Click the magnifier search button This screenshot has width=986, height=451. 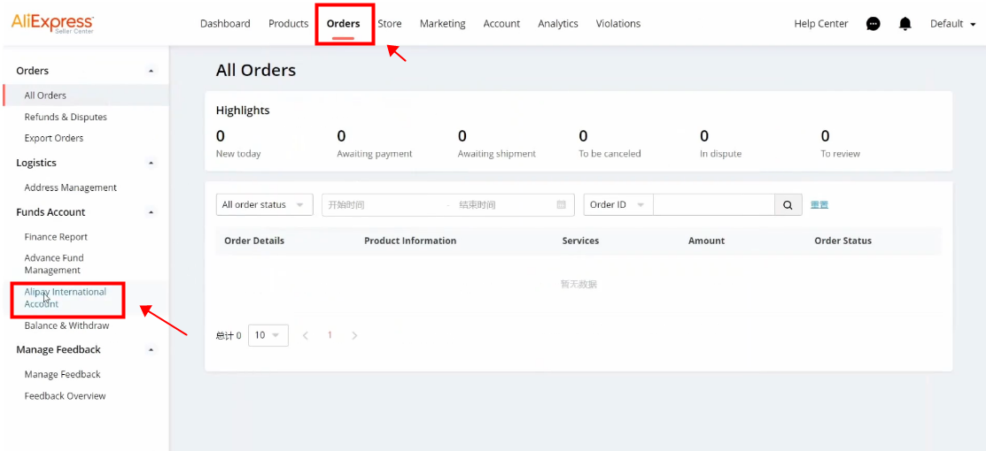[788, 205]
